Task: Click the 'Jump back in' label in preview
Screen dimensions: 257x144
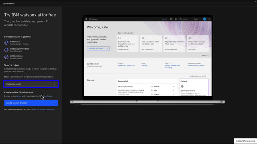Action: [x=93, y=64]
